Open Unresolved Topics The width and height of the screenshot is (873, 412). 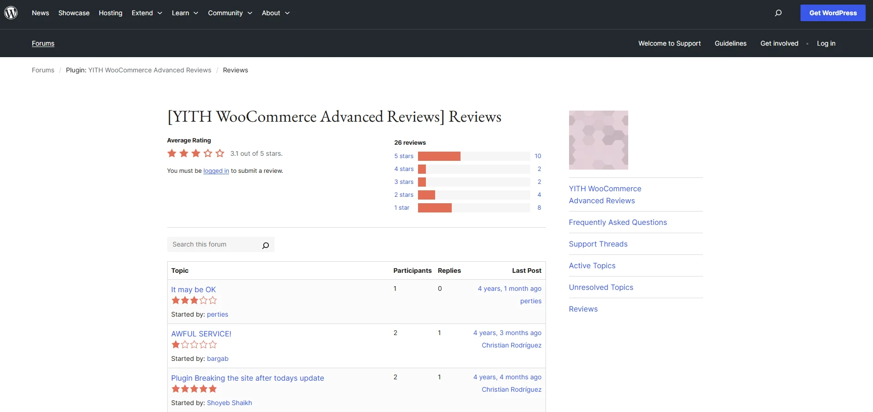[601, 287]
